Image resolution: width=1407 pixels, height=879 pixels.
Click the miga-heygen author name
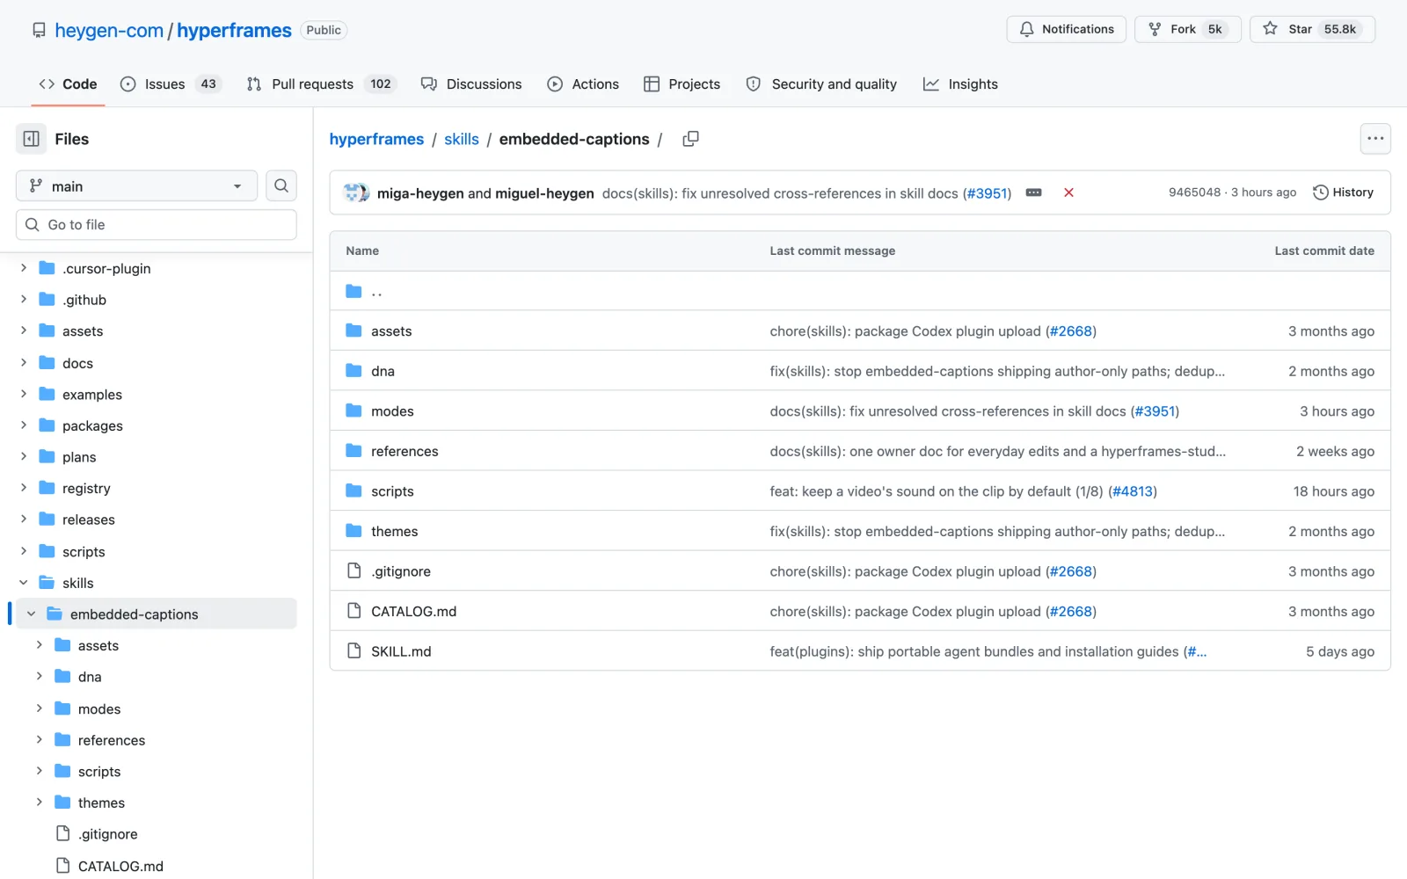420,193
